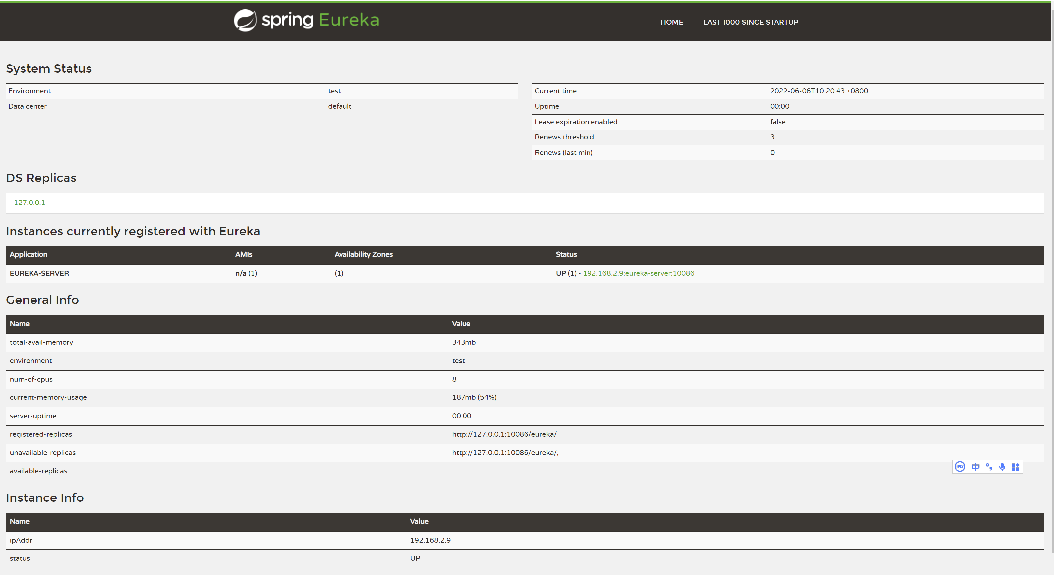Click the Lease expiration enabled label
Screen dimensions: 1054x575
(576, 122)
